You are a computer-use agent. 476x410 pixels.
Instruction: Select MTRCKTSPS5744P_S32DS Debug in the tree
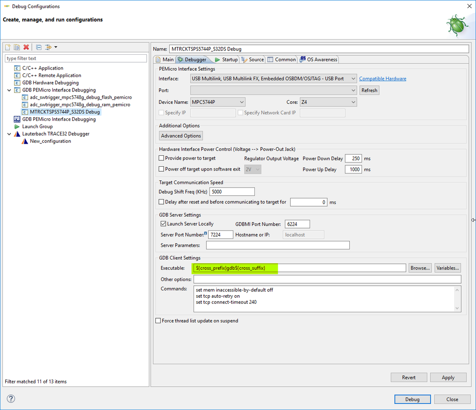[x=65, y=112]
